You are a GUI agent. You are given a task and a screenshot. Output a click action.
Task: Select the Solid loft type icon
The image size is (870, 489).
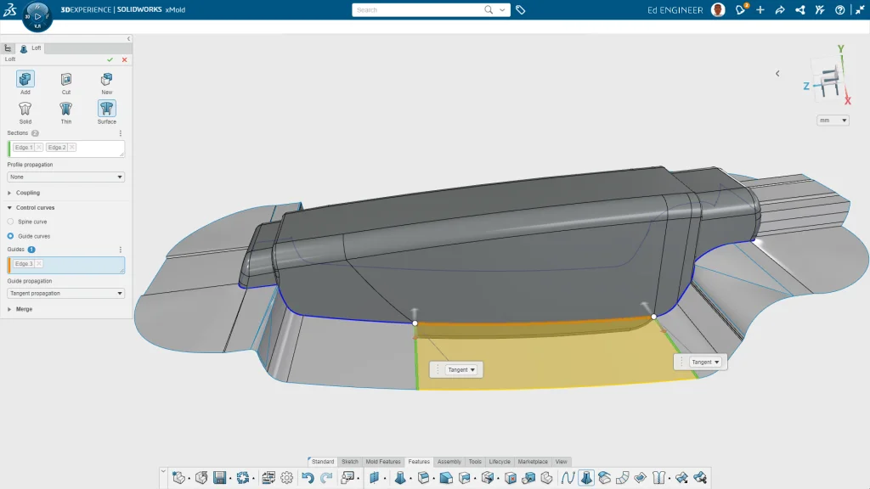[x=25, y=109]
